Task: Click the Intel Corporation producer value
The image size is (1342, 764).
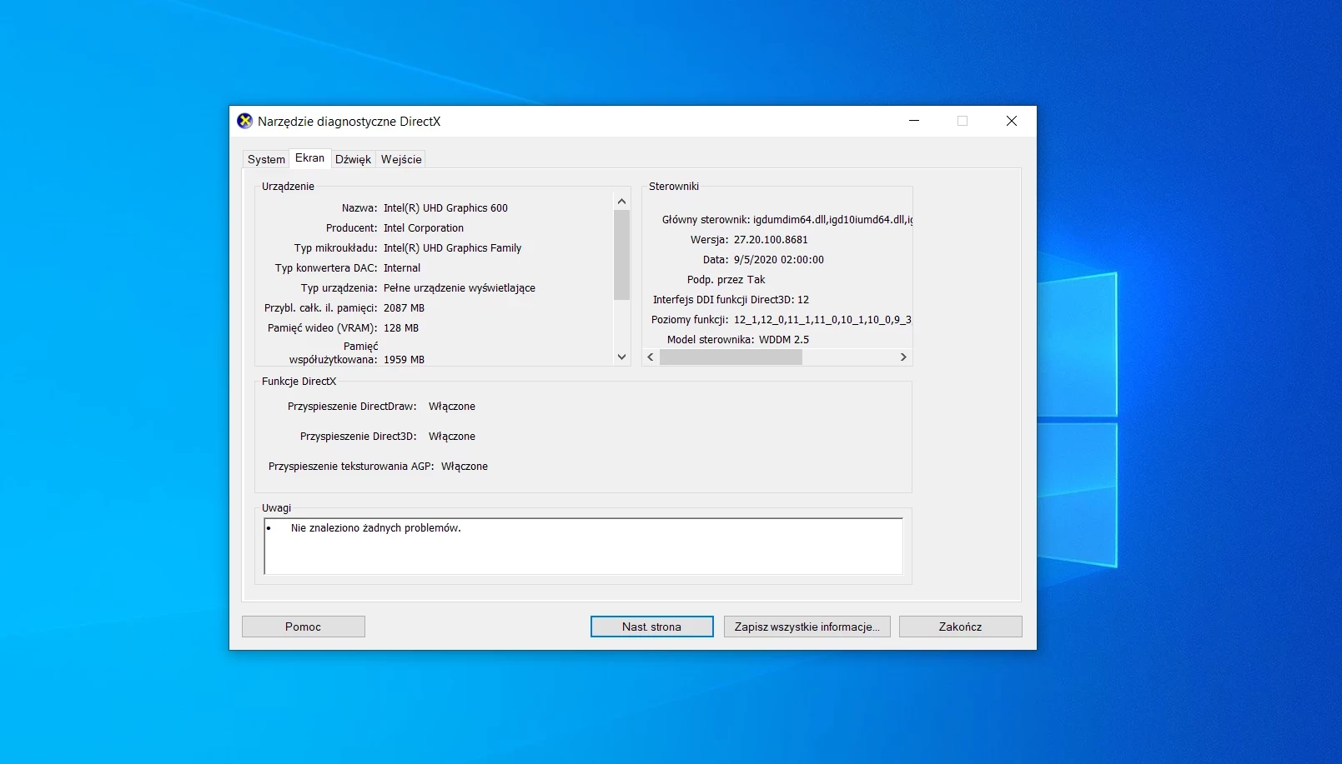Action: (424, 228)
